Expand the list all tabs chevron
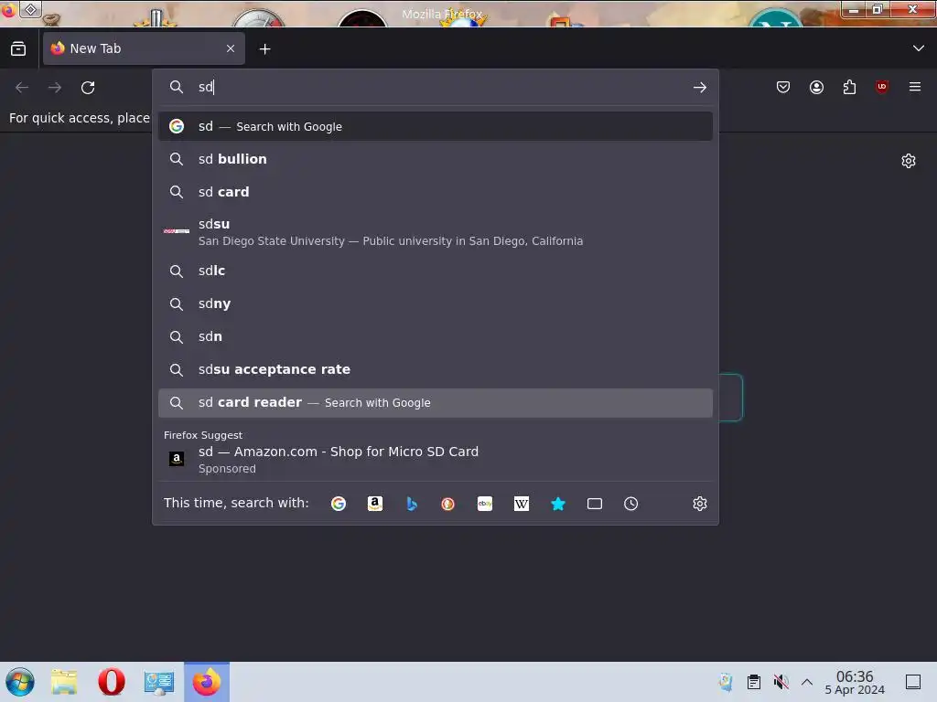937x702 pixels. pos(919,48)
